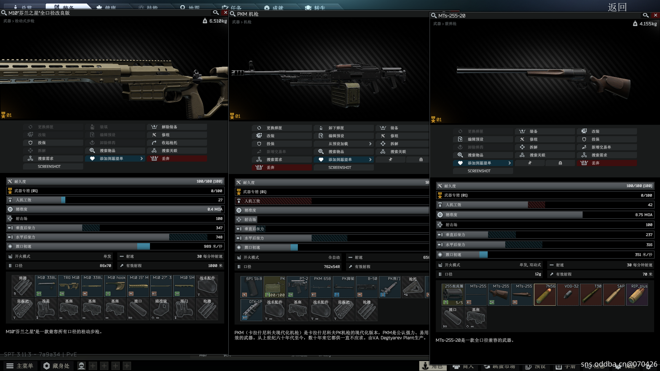Switch to the 技能 tab
This screenshot has width=660, height=371.
pyautogui.click(x=148, y=7)
